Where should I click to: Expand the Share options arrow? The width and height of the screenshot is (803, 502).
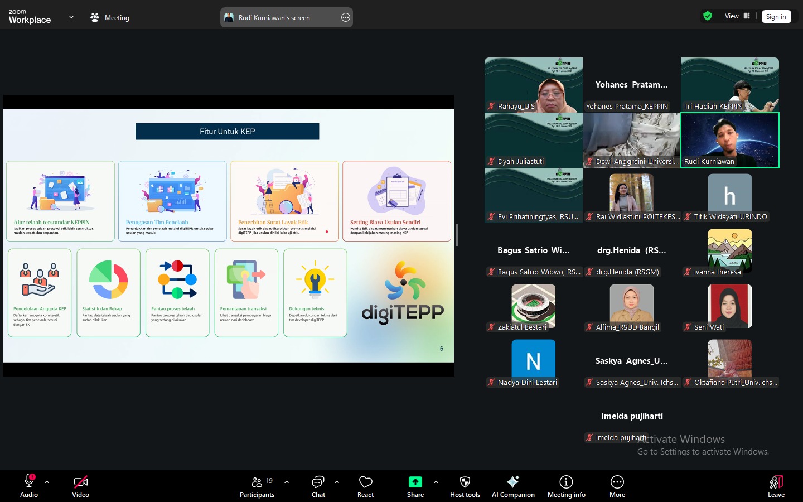(x=436, y=482)
